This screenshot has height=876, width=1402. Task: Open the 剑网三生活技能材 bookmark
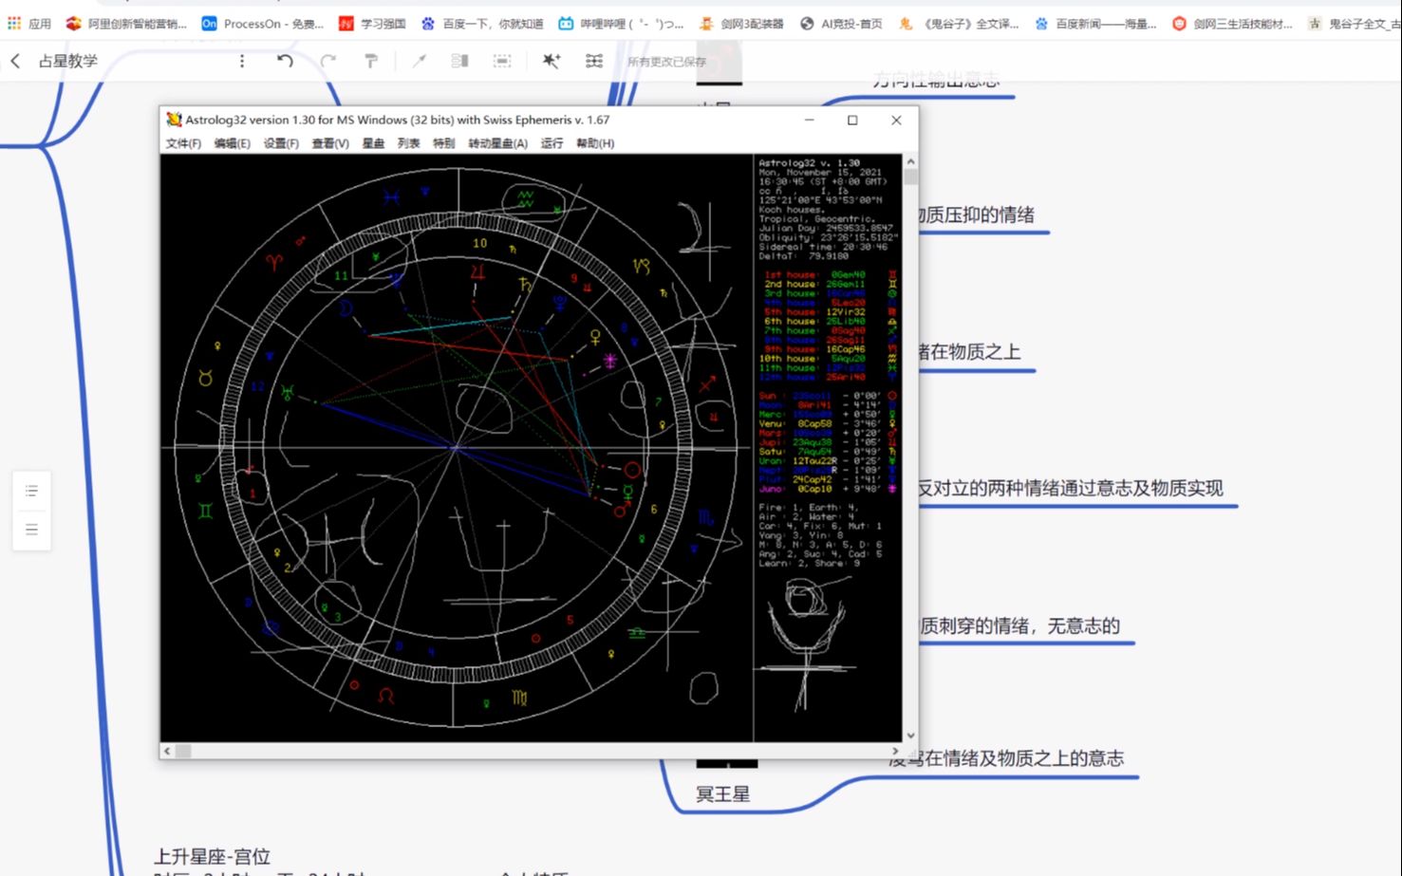click(1232, 24)
